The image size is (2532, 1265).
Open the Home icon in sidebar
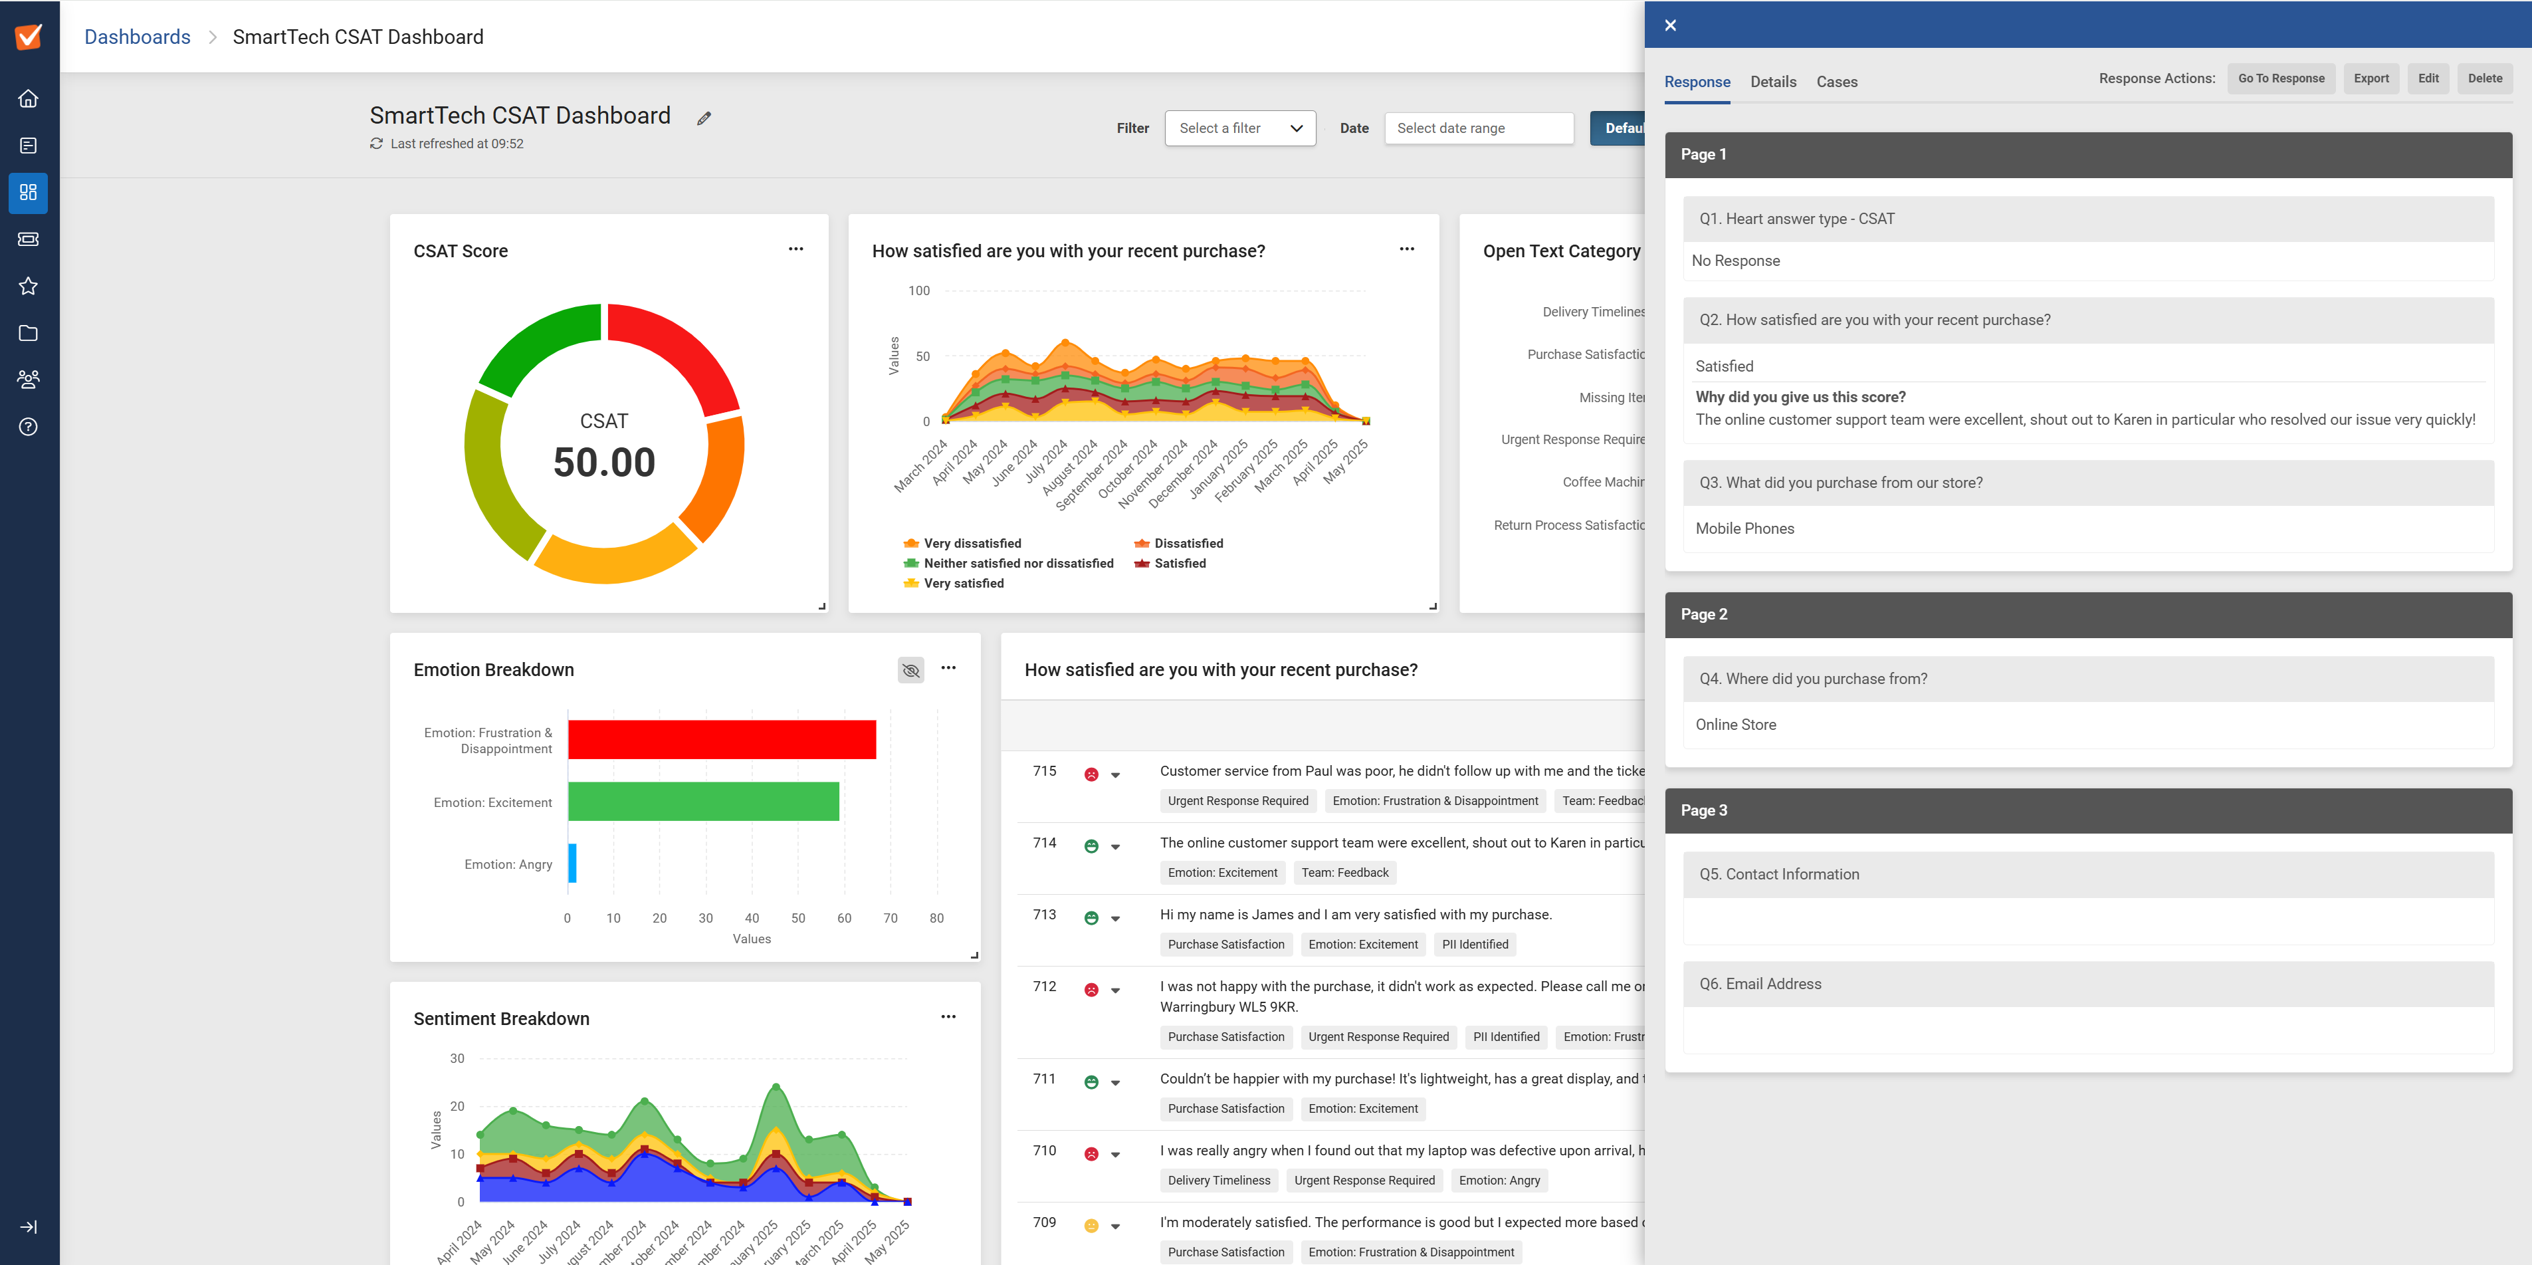(29, 98)
